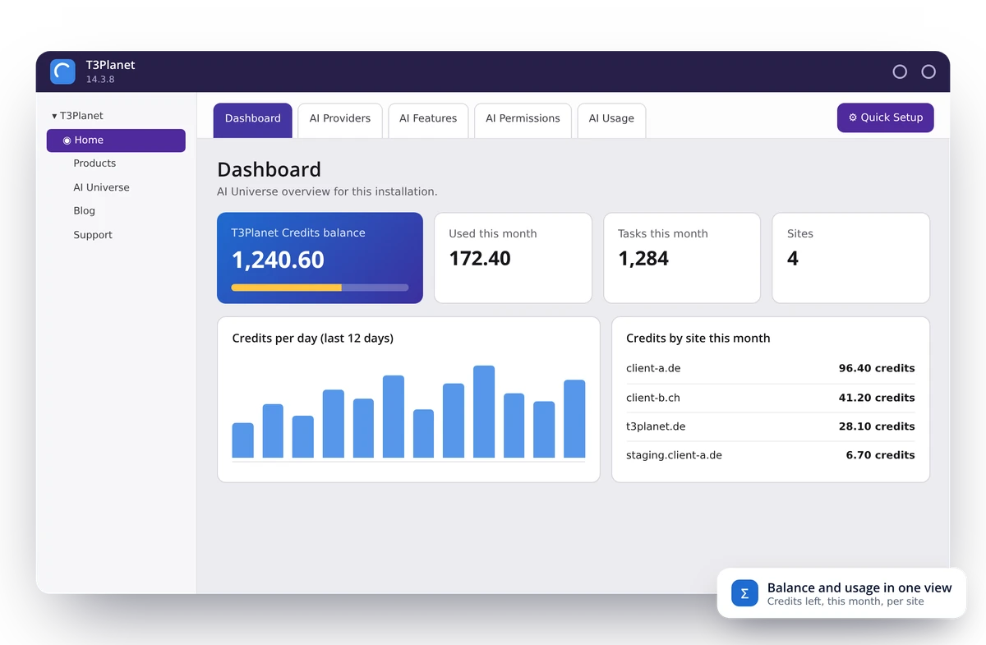This screenshot has width=986, height=645.
Task: Select Home in the sidebar
Action: click(116, 141)
